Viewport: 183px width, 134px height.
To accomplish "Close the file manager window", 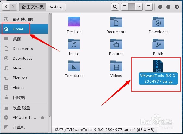I will point(177,7).
